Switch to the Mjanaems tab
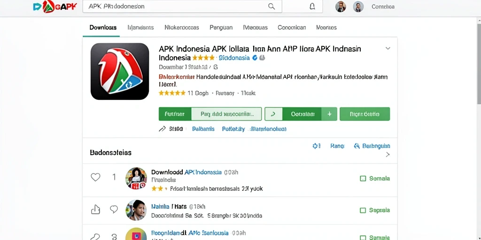481x240 pixels. pos(140,27)
